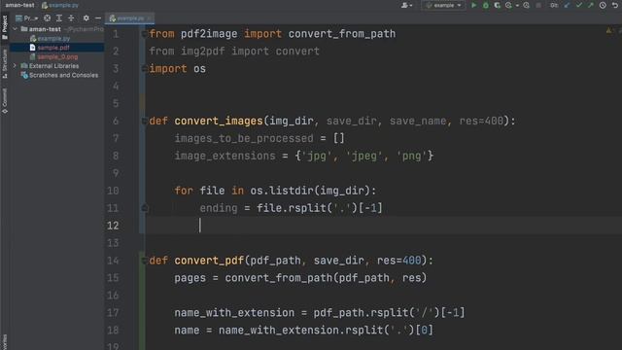Select Scratches and Consoles tree node
Image resolution: width=622 pixels, height=350 pixels.
coord(59,75)
